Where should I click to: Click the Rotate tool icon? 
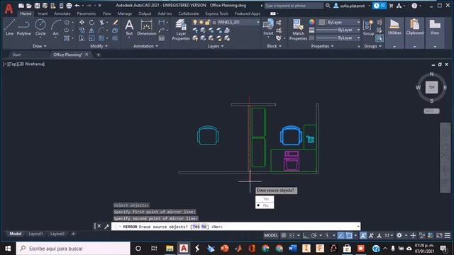pyautogui.click(x=92, y=22)
